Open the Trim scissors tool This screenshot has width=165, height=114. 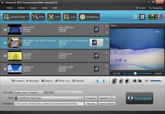coord(54,17)
